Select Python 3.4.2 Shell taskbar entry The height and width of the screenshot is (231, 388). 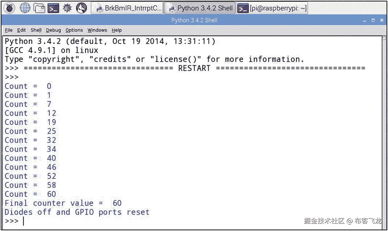(201, 8)
